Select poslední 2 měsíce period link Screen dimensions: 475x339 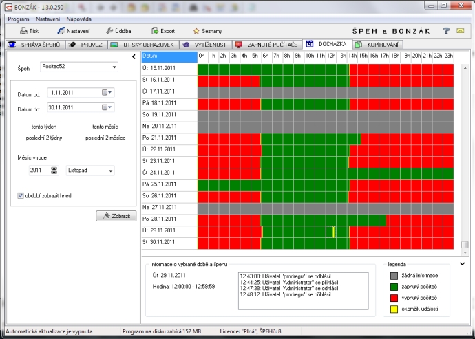click(x=105, y=138)
